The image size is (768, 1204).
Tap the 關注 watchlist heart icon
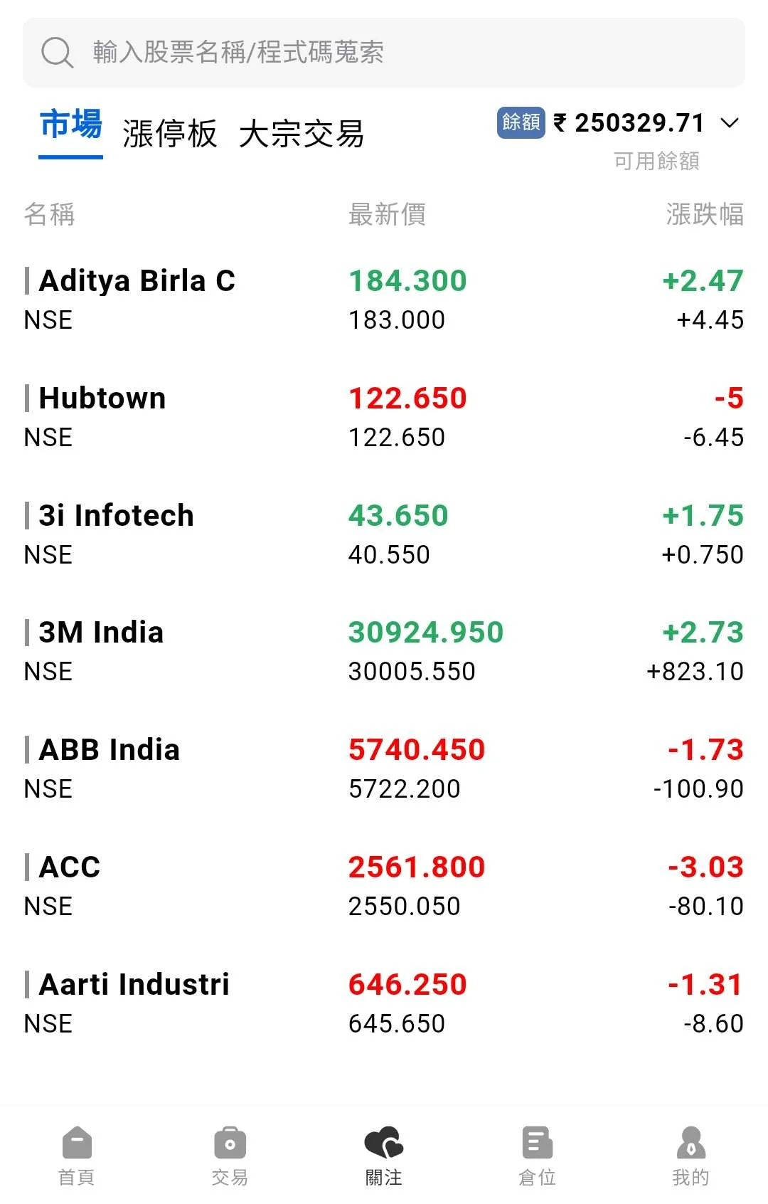(383, 1144)
